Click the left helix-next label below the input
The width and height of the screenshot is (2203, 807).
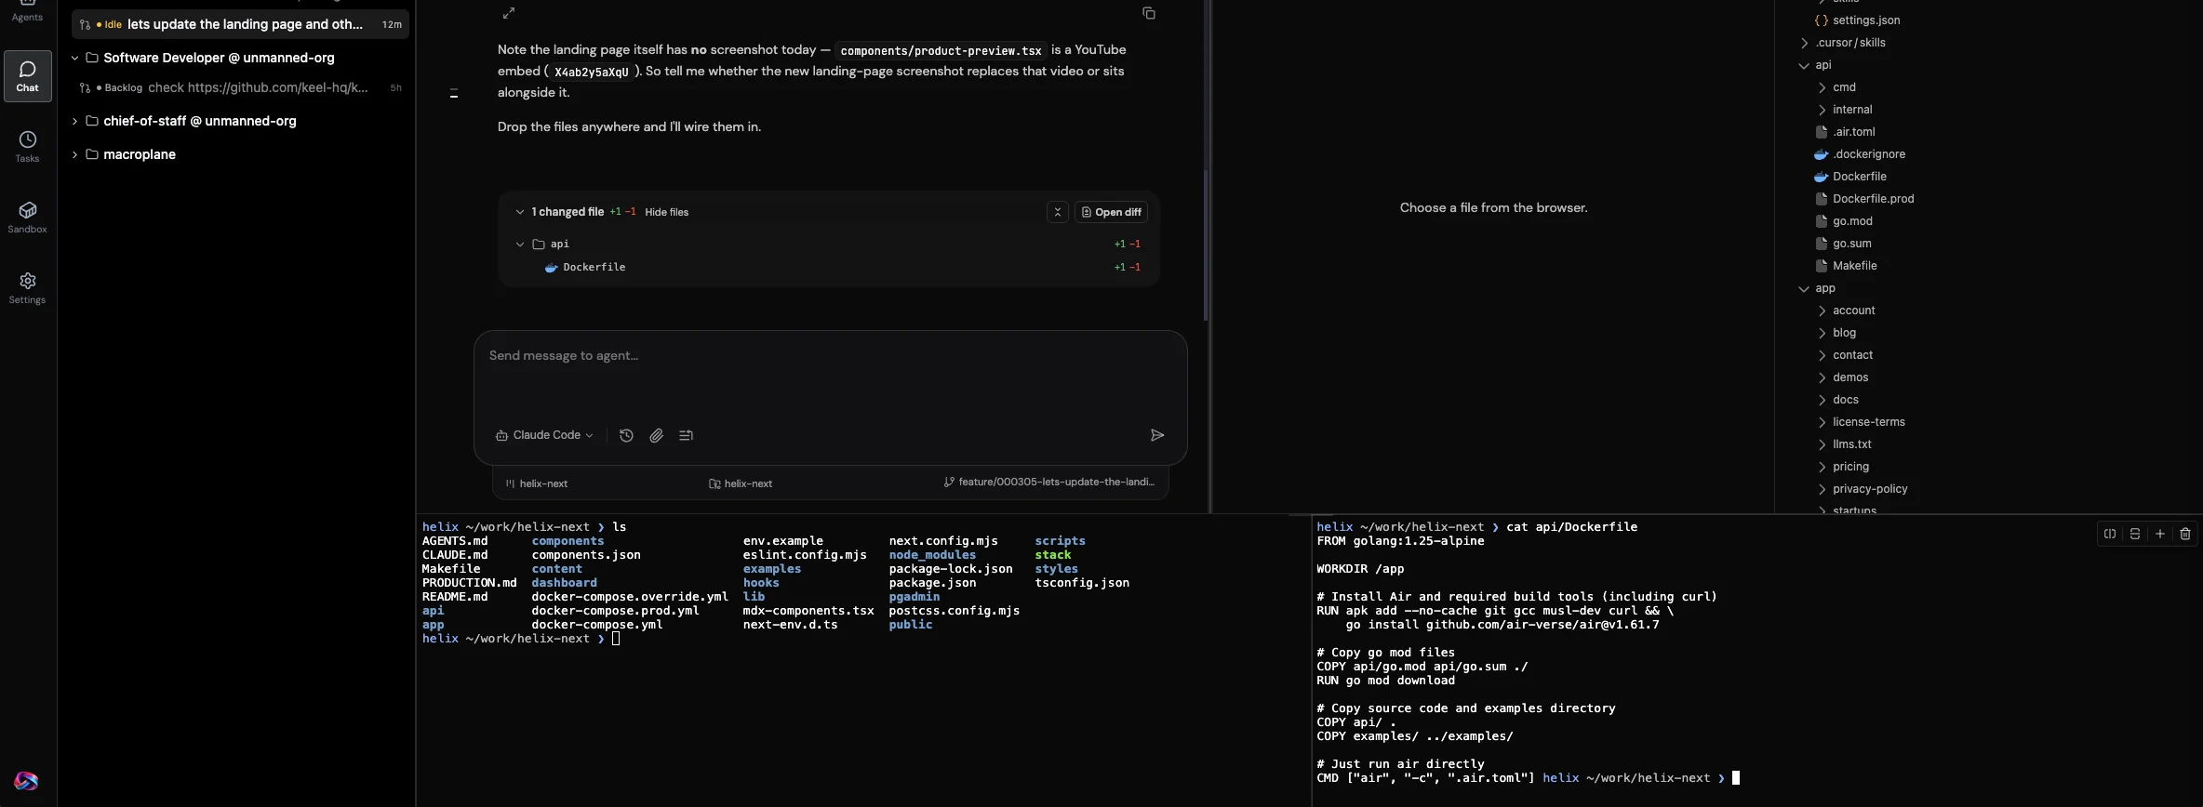tap(543, 483)
